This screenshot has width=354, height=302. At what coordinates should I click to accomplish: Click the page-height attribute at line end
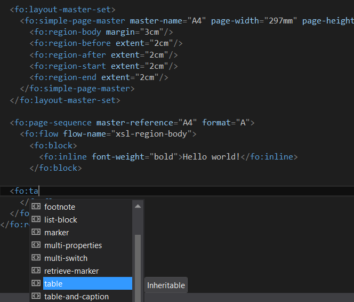(328, 21)
